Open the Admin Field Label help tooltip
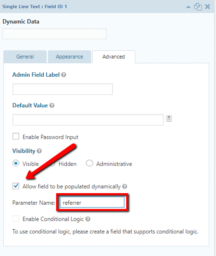The width and height of the screenshot is (216, 256). pos(64,75)
